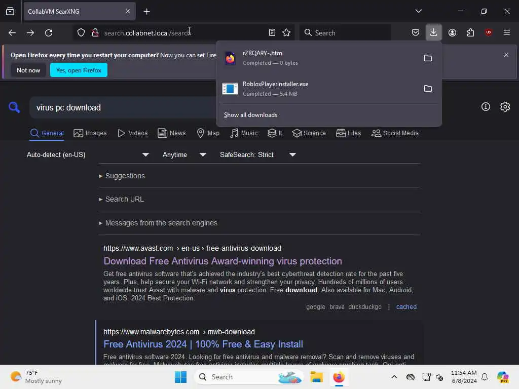This screenshot has height=389, width=519.
Task: Go forward using the browser forward arrow
Action: (30, 33)
